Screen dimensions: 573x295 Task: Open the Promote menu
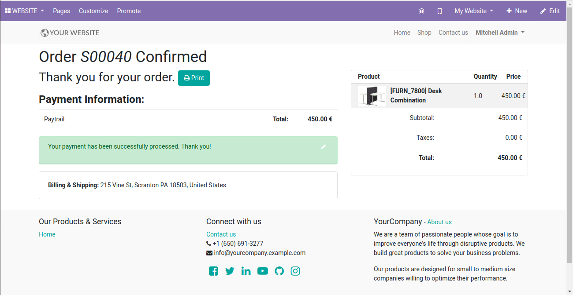coord(129,11)
